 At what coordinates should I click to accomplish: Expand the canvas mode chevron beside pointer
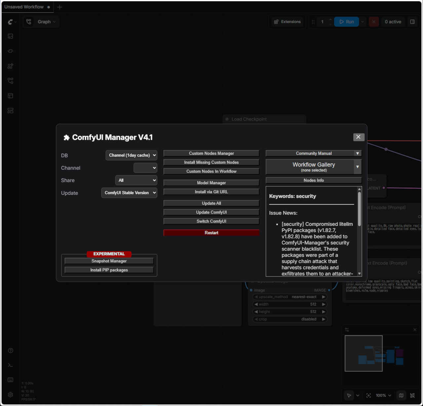click(x=358, y=395)
